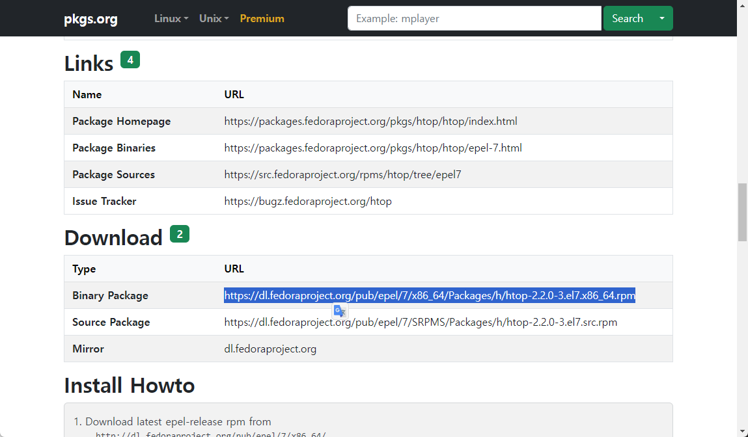Focus the package search input field
Viewport: 748px width, 437px height.
point(474,18)
